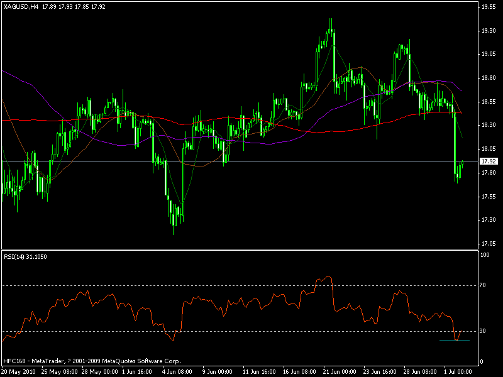Click the 19.05 price axis label

coord(489,54)
